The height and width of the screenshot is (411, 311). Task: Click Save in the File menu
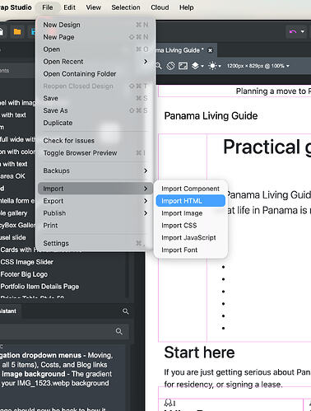[x=95, y=98]
